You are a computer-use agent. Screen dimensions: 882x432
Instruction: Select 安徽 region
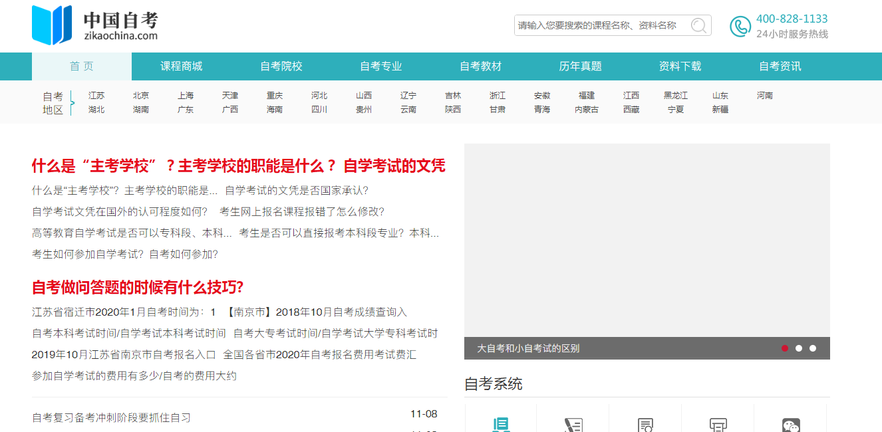[x=542, y=96]
